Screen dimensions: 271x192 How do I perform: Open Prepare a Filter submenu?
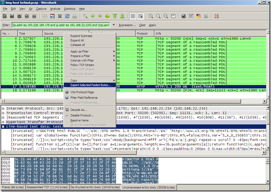point(90,56)
